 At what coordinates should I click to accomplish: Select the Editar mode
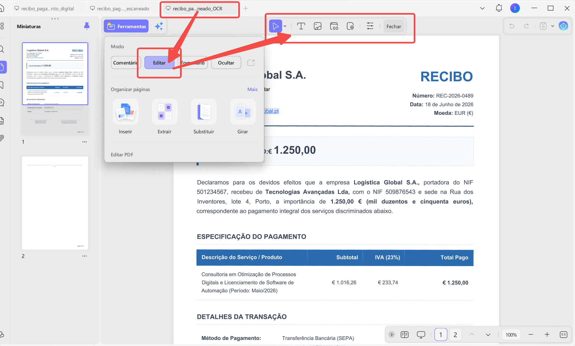click(x=159, y=63)
